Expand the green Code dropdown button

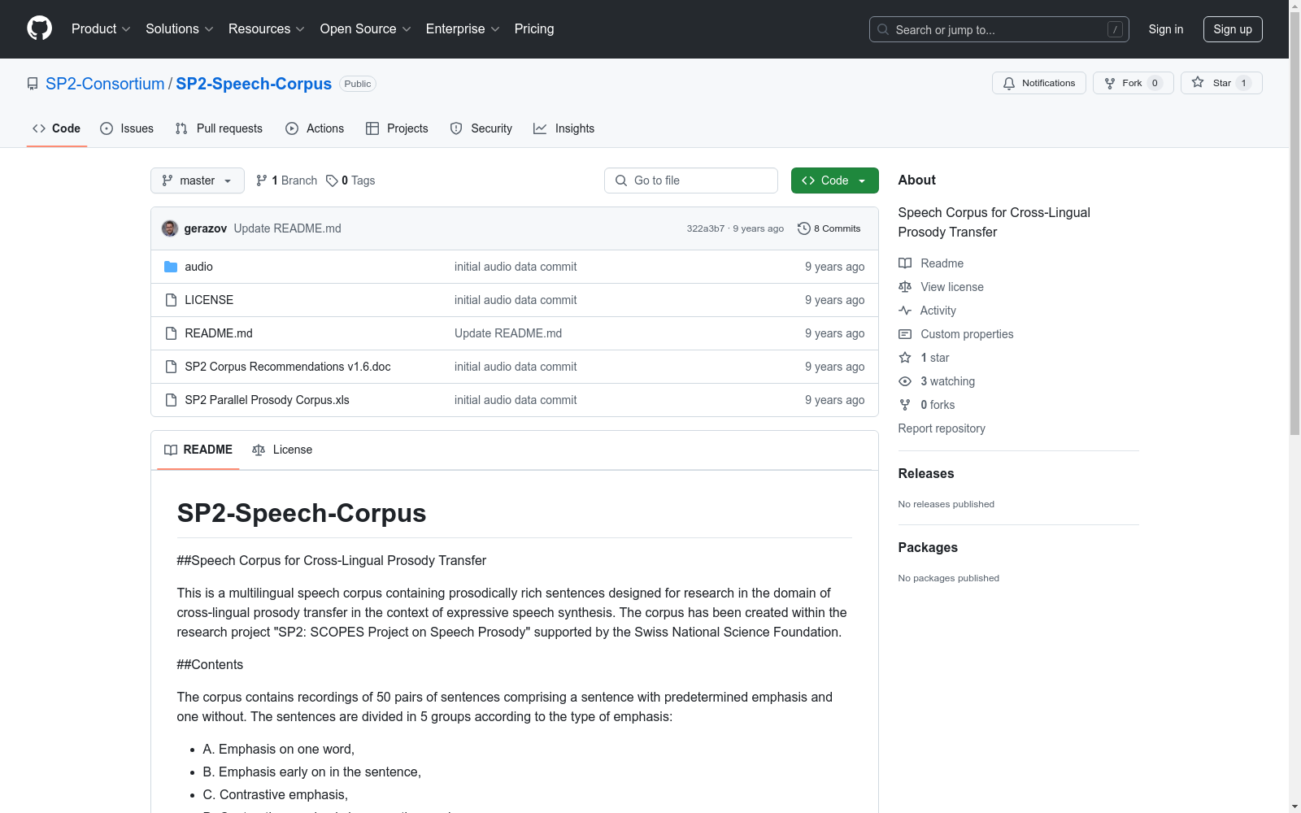(835, 180)
